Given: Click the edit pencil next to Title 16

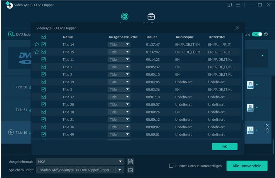Looking at the screenshot, I should point(30,133).
